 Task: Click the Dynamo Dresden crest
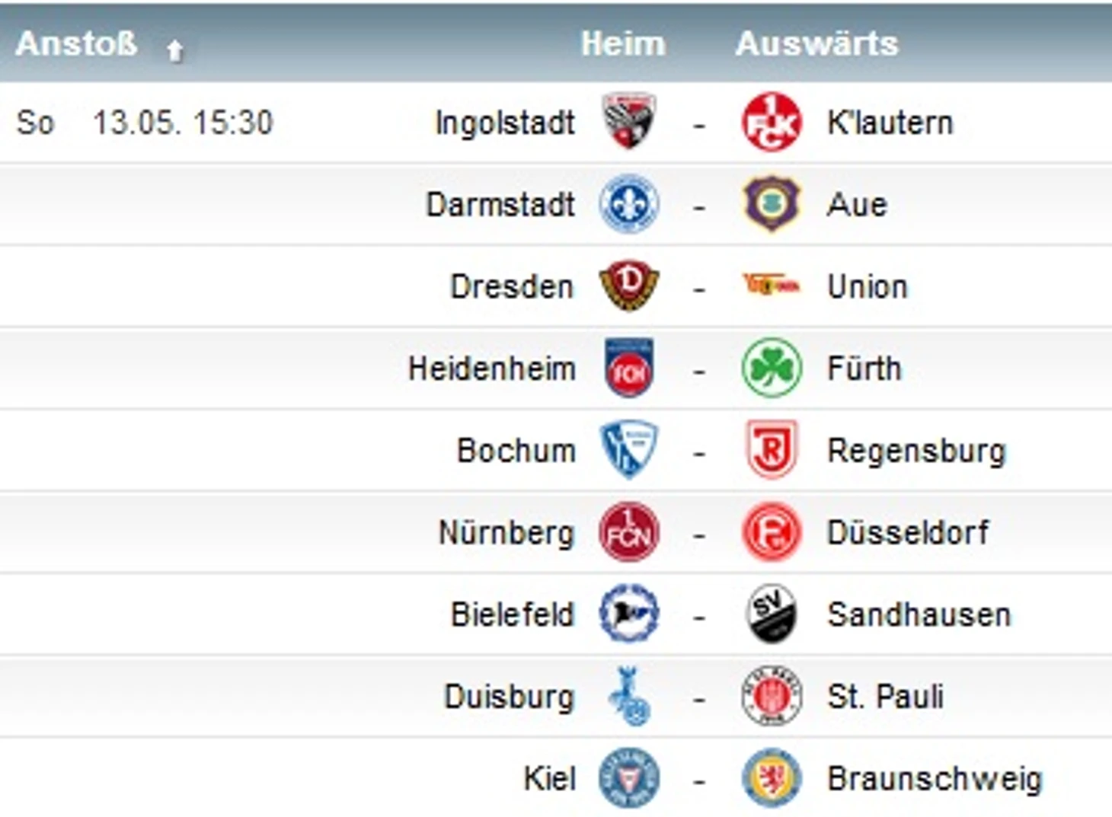tap(628, 286)
